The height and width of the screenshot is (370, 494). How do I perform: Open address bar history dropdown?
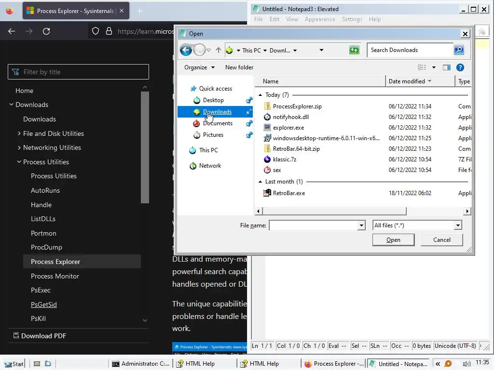point(321,50)
